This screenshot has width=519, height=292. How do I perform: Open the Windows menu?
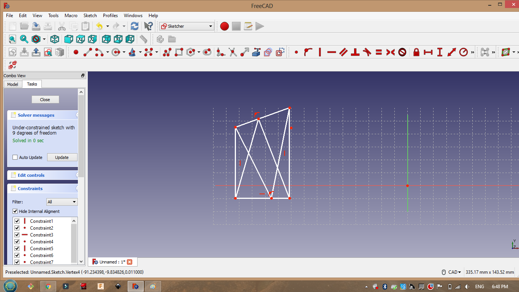pos(133,16)
